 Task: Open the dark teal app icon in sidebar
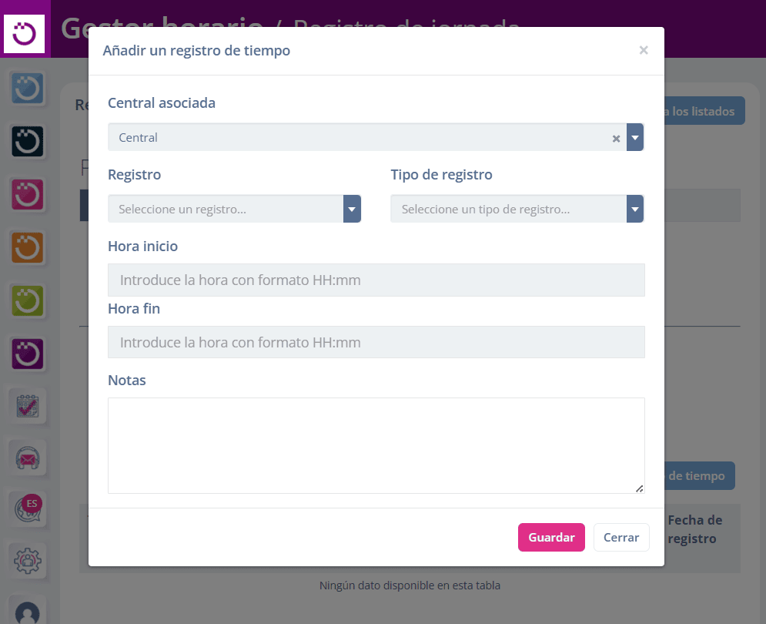(x=28, y=142)
